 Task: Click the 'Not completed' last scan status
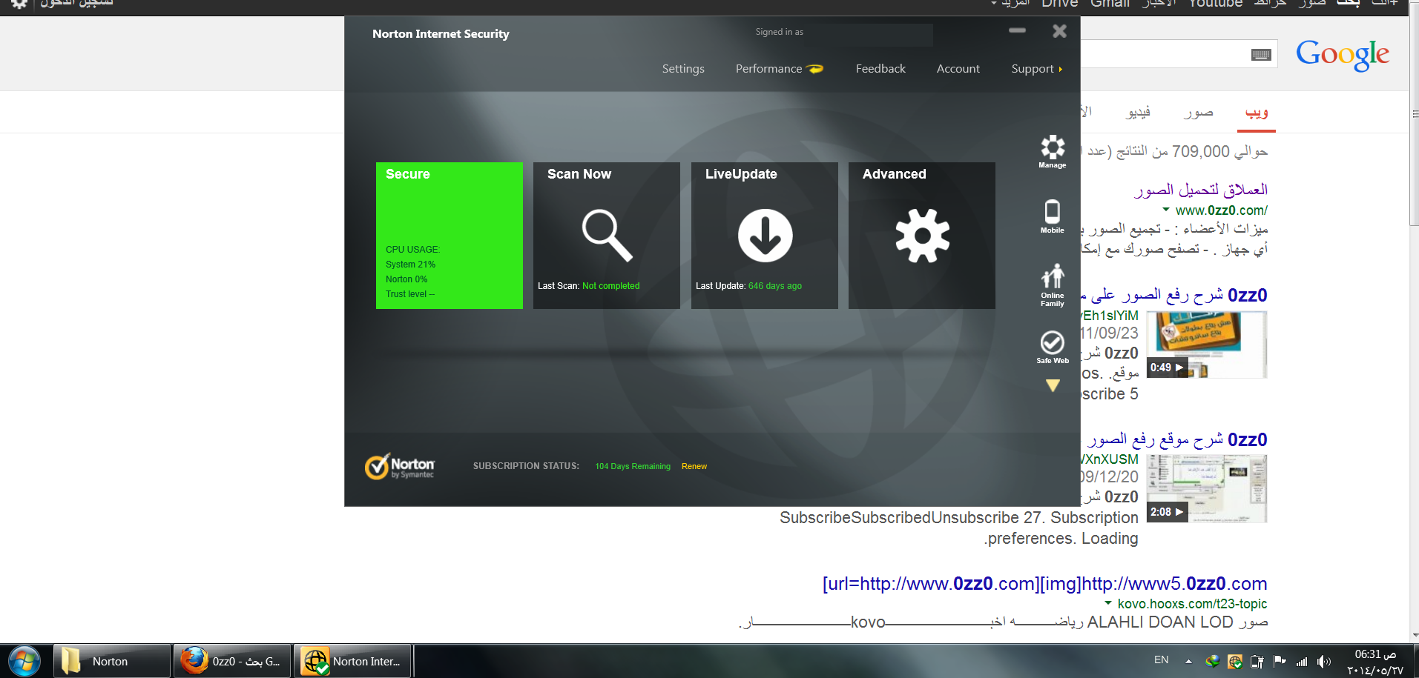[611, 286]
